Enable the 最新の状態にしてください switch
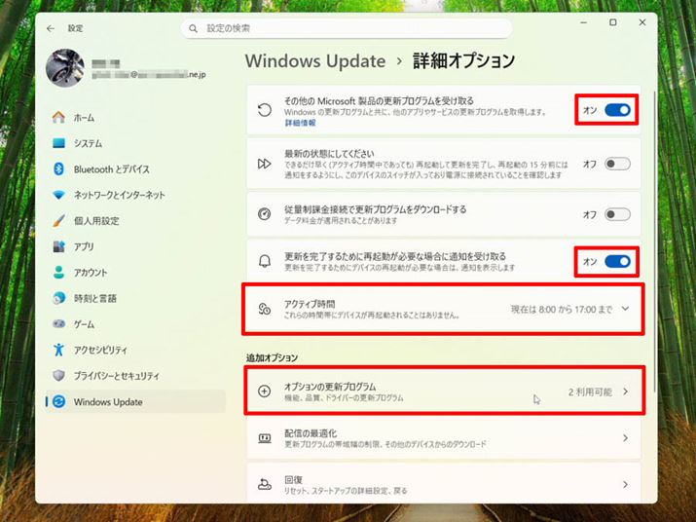Screen dimensions: 696x522 tap(617, 164)
